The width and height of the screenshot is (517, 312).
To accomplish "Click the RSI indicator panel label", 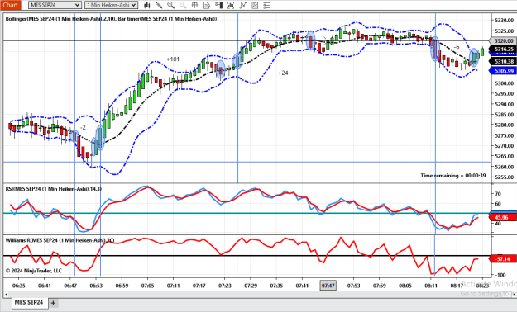I will [x=54, y=188].
